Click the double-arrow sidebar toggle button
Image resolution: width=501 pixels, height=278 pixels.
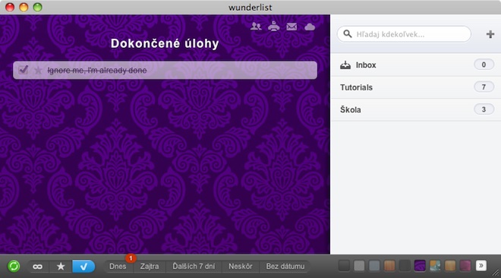coord(481,266)
